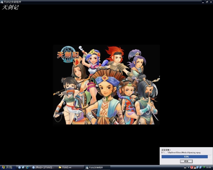213x170 pixels.
Task: Click the show desktop quick launch icon
Action: (x=23, y=168)
